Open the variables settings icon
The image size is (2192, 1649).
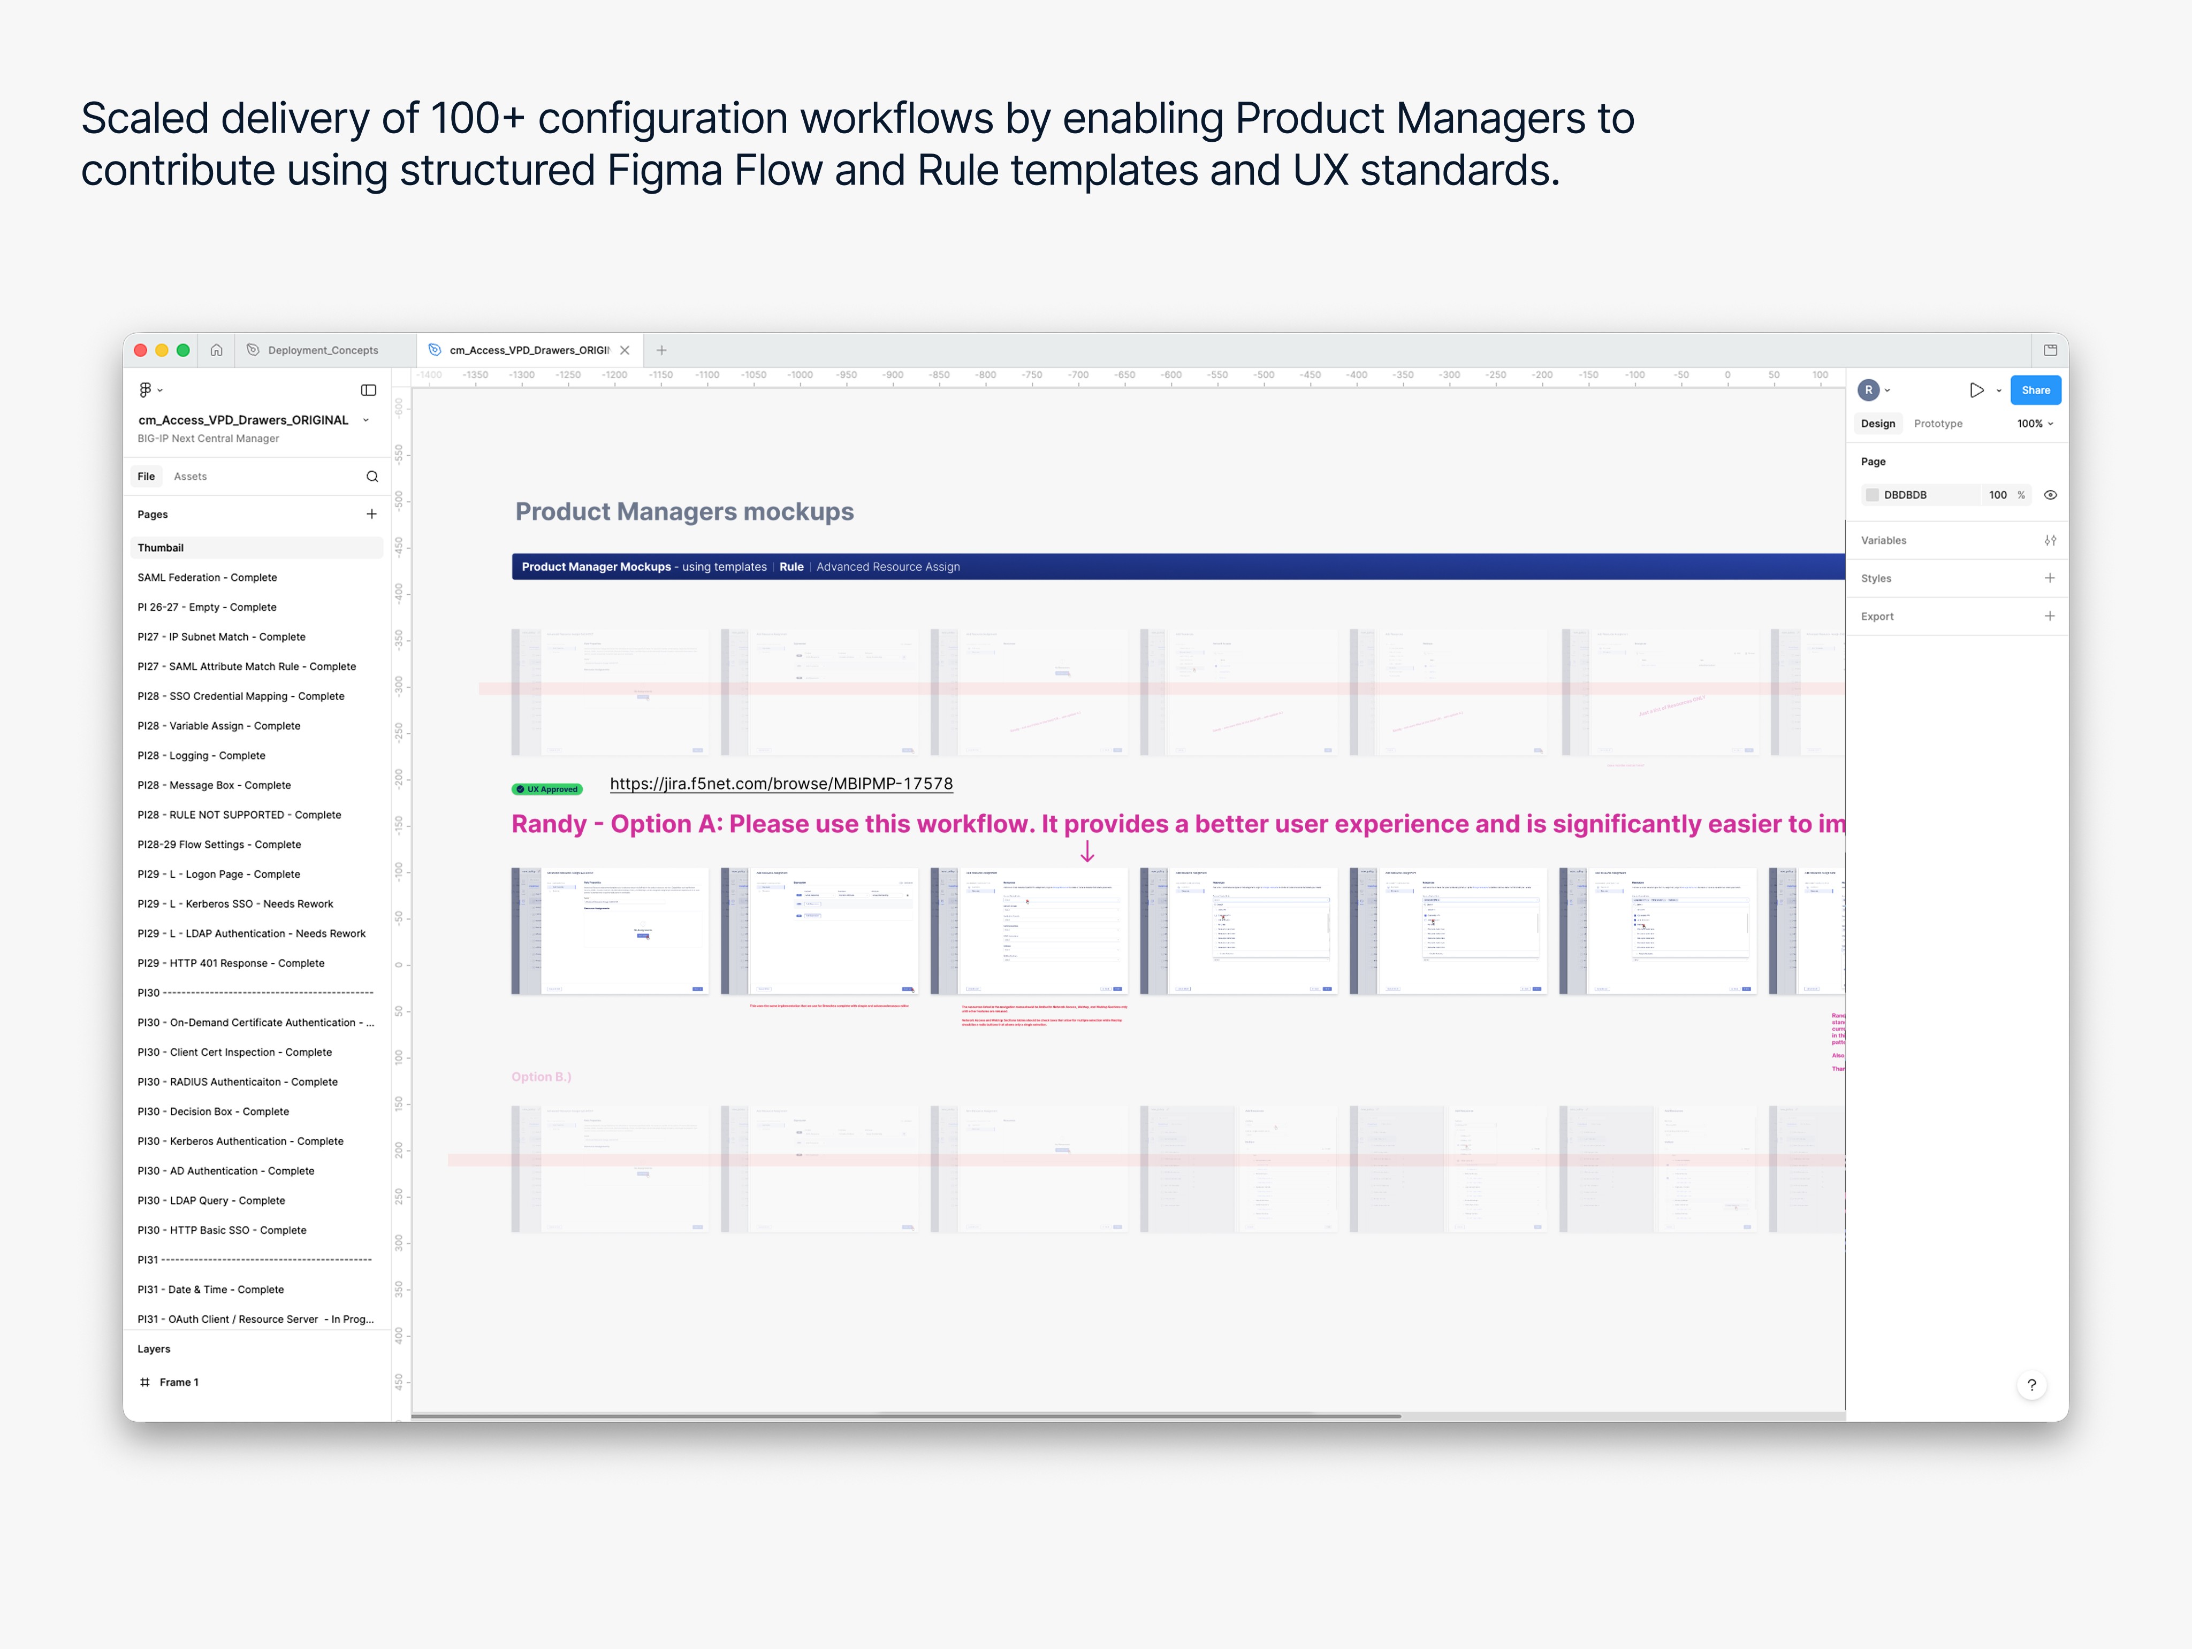pyautogui.click(x=2049, y=541)
